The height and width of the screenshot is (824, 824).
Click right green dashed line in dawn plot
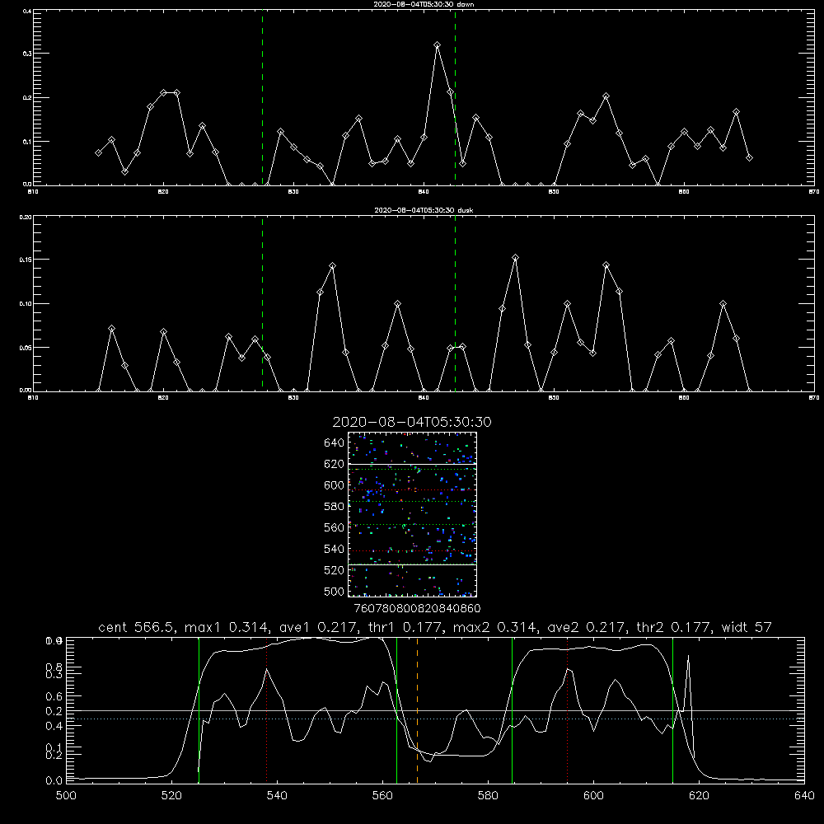[x=455, y=97]
